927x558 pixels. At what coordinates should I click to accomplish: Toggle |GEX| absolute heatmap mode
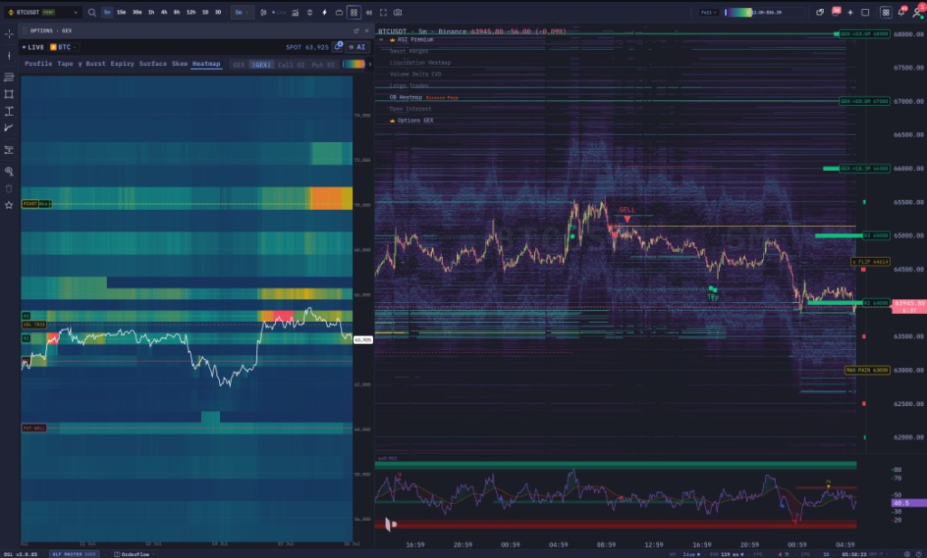tap(261, 65)
